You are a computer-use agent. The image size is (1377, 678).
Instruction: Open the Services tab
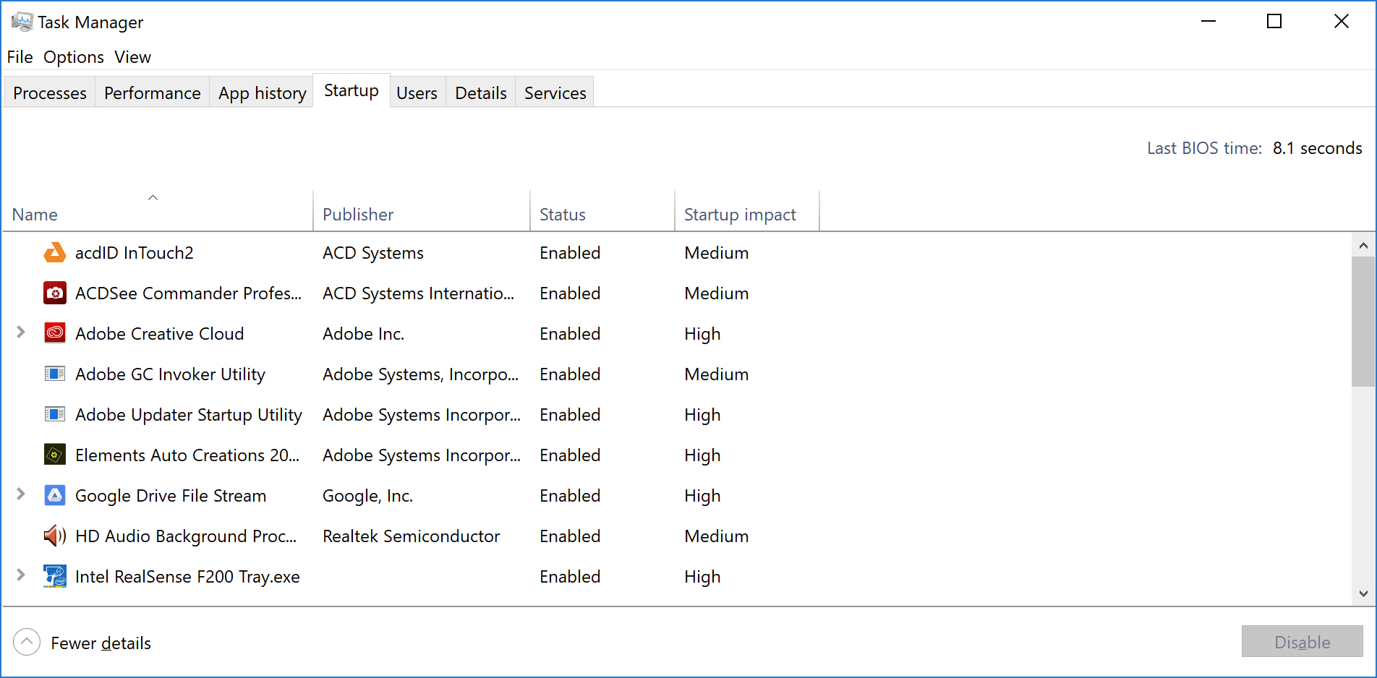[555, 93]
